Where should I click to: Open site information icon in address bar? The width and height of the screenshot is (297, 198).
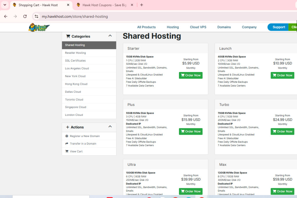36,17
